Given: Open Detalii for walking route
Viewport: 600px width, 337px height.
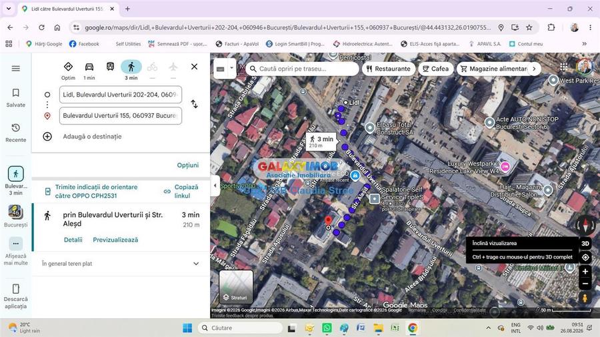Looking at the screenshot, I should coord(73,240).
